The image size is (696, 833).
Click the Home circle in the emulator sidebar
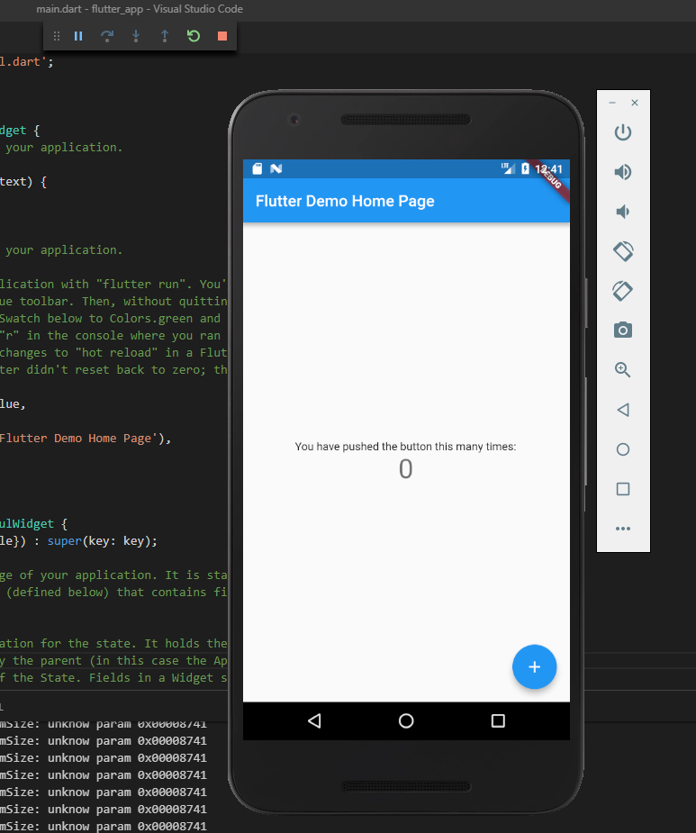pyautogui.click(x=623, y=449)
